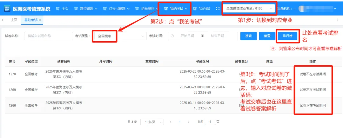Click 万人模考第2次（内科）paper name

[x=64, y=90]
